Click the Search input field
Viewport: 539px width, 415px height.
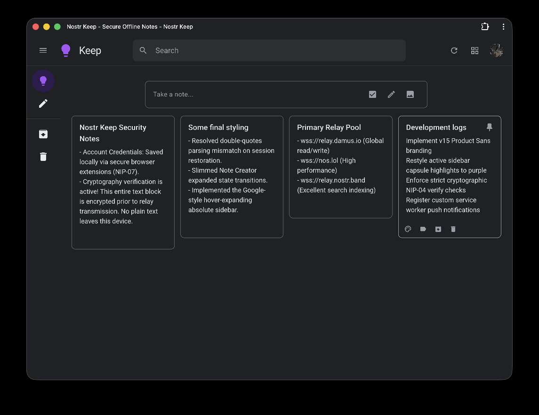click(x=269, y=50)
